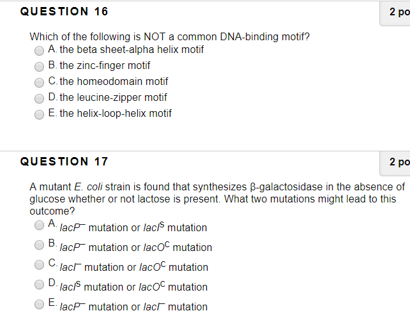Choose option C homeodomain motif
Screen dimensions: 410x327
coord(39,82)
